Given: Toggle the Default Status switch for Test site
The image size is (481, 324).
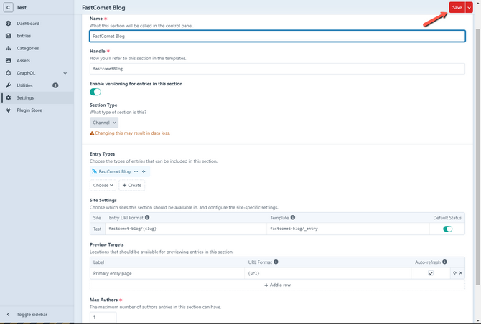Looking at the screenshot, I should pos(448,229).
